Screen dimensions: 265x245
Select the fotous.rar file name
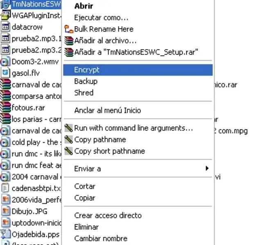28,108
